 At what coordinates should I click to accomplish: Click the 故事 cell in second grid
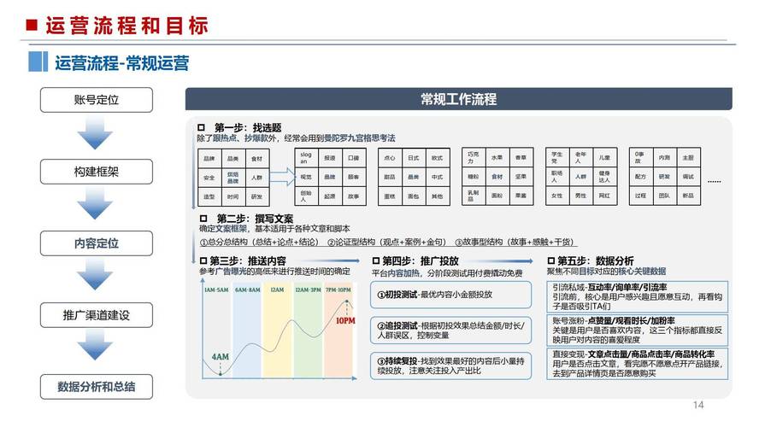[354, 196]
